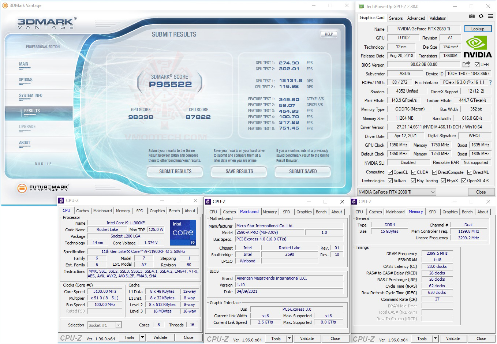This screenshot has width=497, height=344.
Task: Click the Mainboard window's CPU-Z title icon
Action: [x=208, y=202]
